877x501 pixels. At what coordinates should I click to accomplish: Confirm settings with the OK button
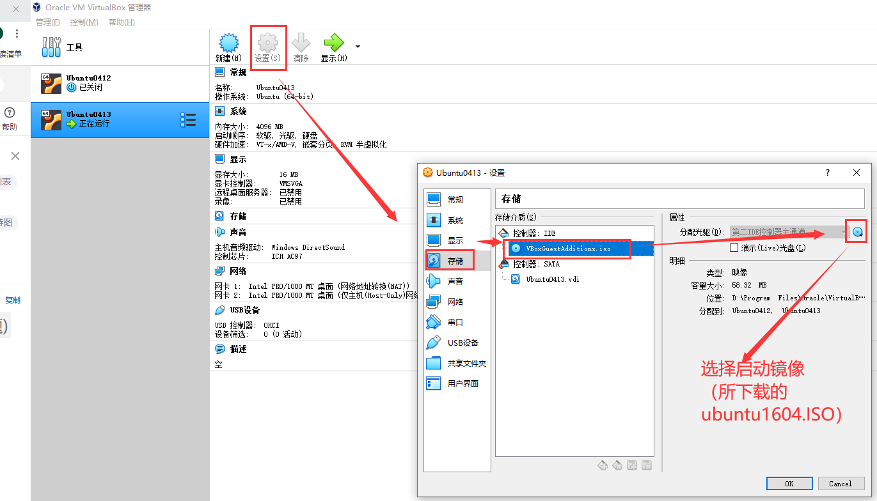(x=789, y=484)
